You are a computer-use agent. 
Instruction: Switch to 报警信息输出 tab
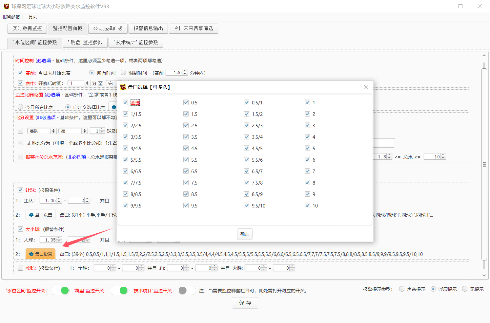[148, 28]
